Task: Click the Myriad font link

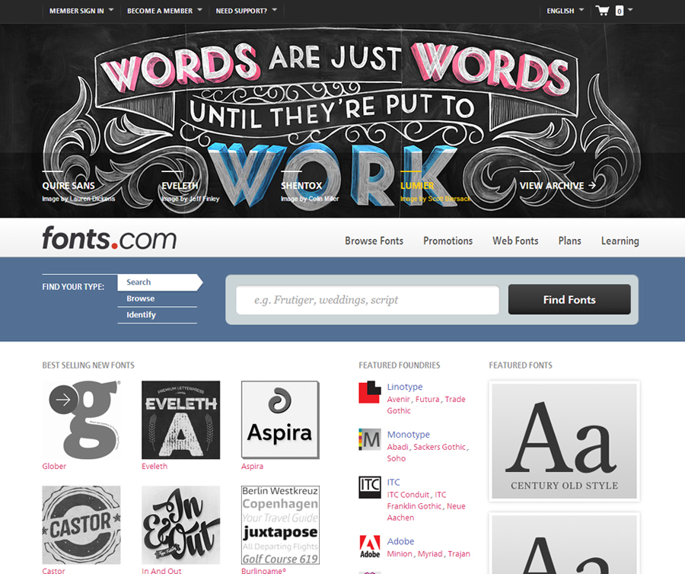Action: [430, 553]
